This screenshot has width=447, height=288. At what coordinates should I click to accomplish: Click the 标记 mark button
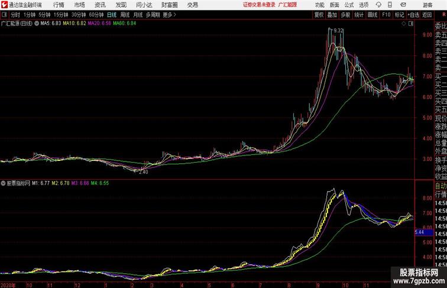[399, 15]
